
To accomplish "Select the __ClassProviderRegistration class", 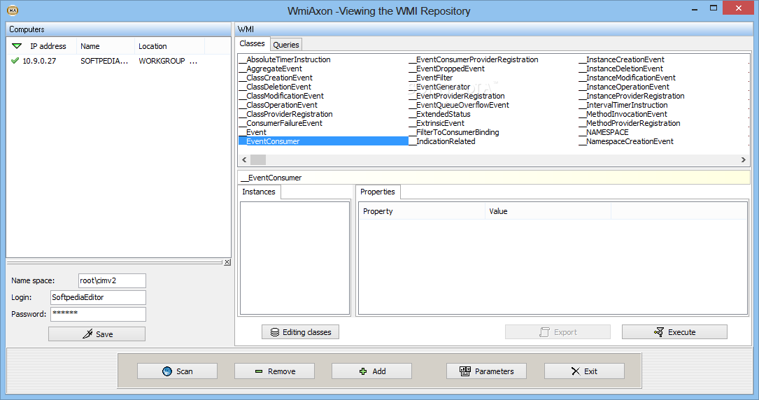I will [286, 114].
